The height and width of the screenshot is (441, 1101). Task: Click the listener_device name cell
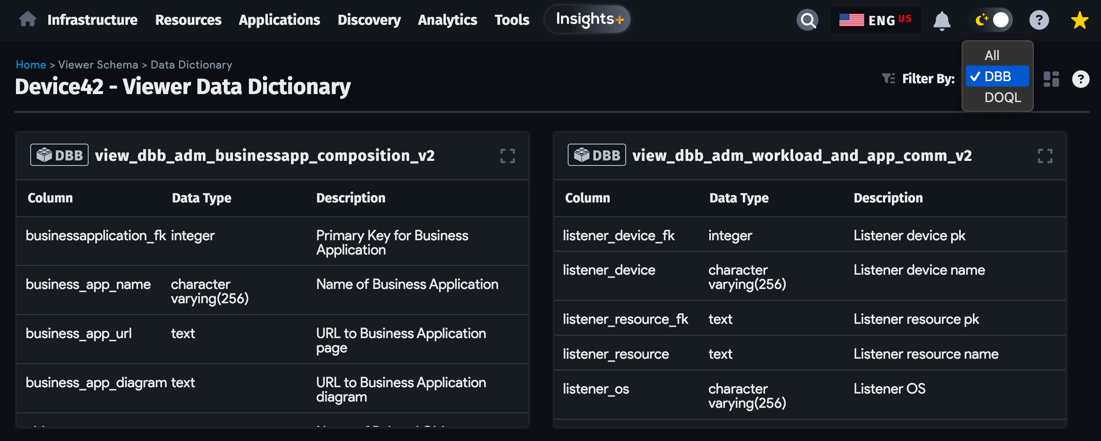(x=608, y=270)
